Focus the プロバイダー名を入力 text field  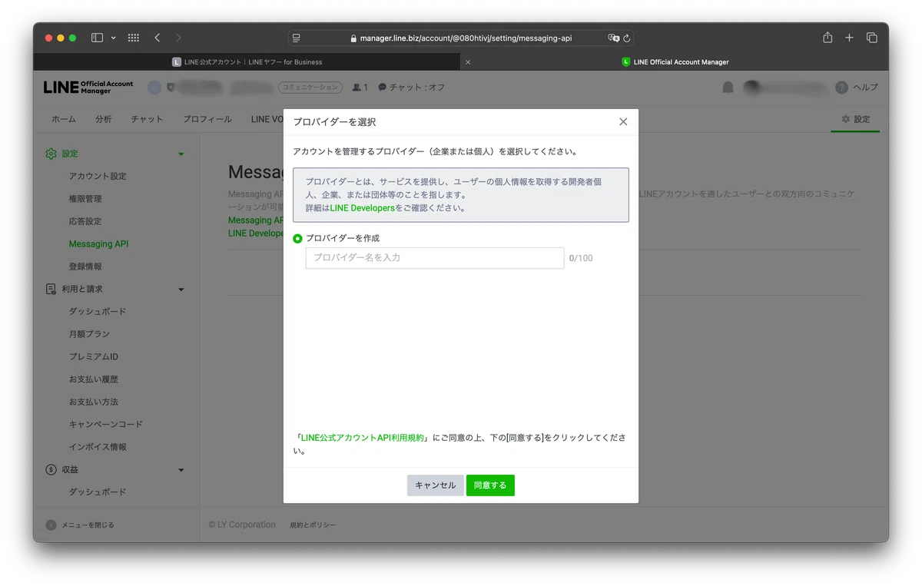pos(435,258)
